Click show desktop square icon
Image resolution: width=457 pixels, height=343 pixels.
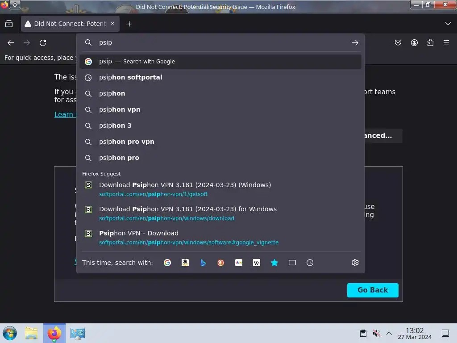445,333
